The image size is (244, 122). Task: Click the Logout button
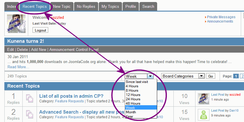coord(40,30)
